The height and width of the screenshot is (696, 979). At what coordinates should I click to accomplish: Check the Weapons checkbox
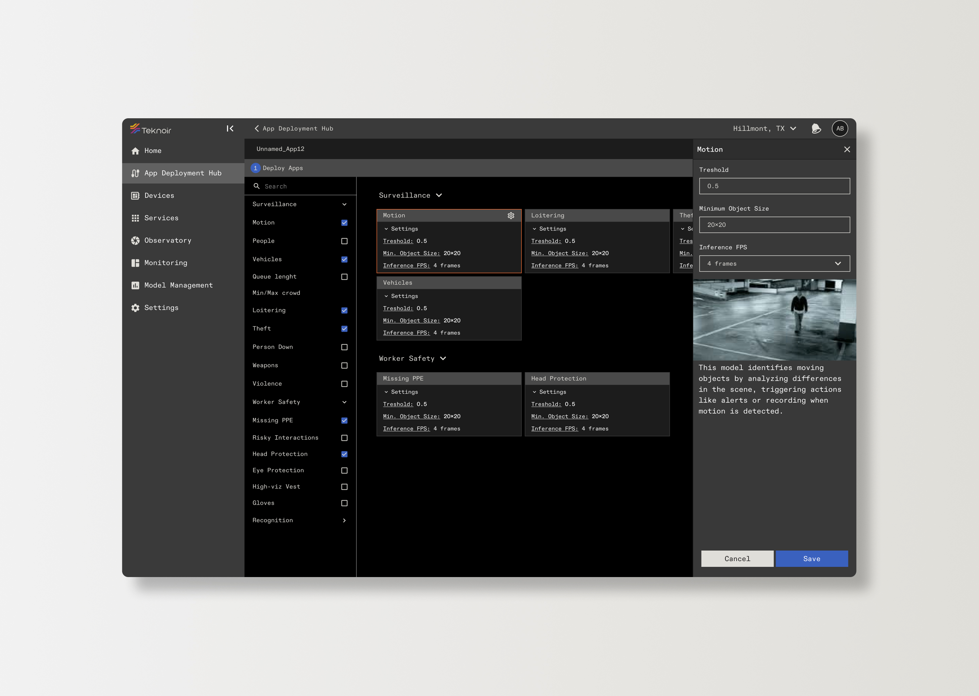point(344,366)
